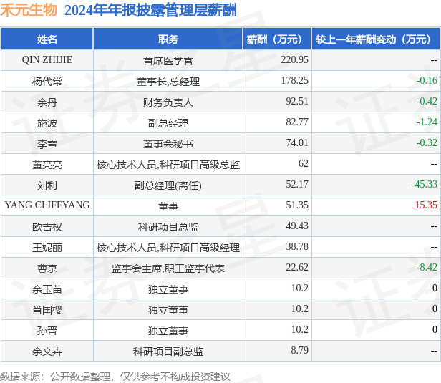Select the salary value 82.77
The width and height of the screenshot is (441, 383).
[297, 122]
